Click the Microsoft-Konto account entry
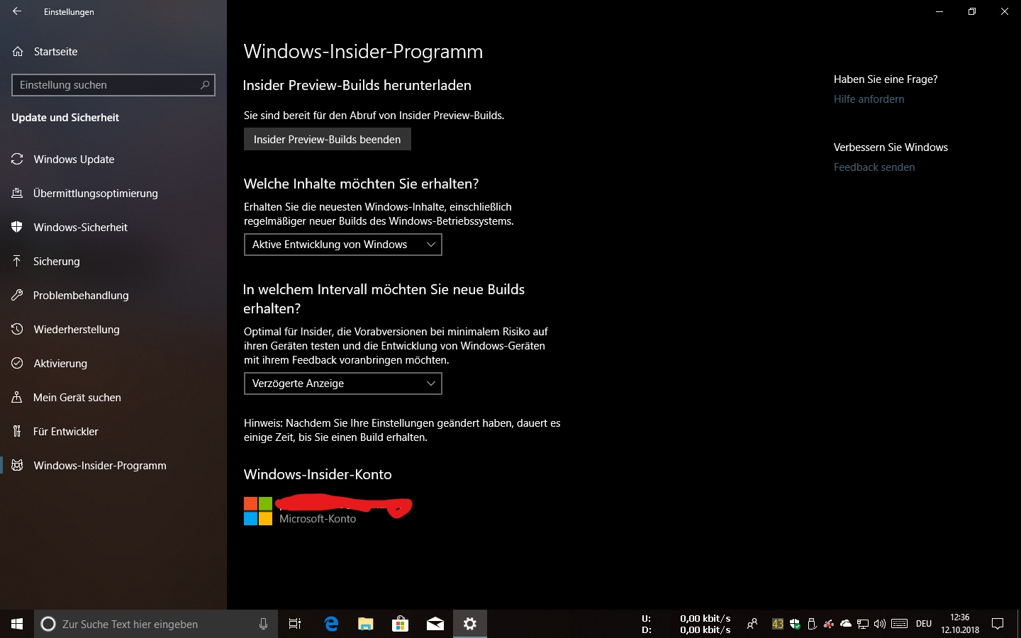Image resolution: width=1021 pixels, height=638 pixels. click(x=328, y=511)
